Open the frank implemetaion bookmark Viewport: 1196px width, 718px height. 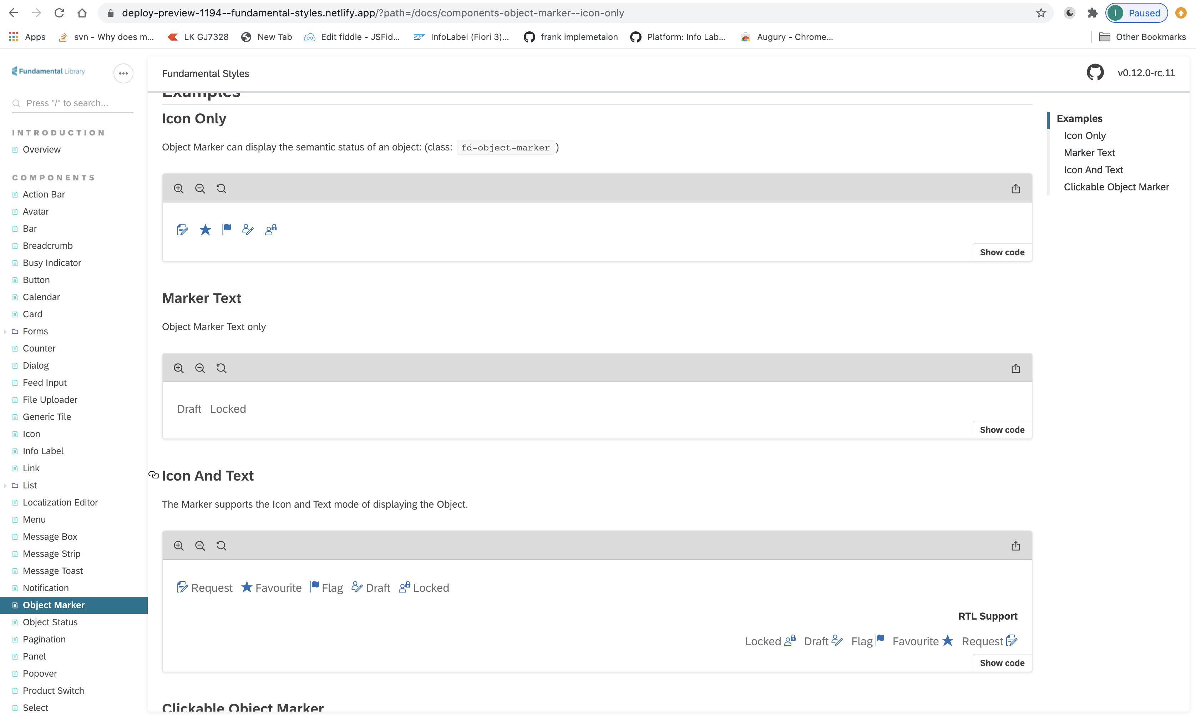point(571,37)
